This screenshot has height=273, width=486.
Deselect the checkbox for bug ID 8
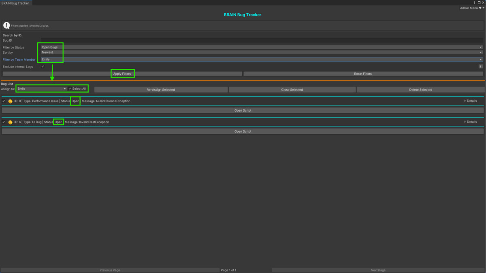[4, 101]
